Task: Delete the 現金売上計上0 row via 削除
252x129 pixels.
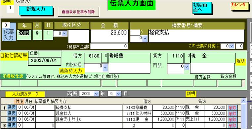Action: (232, 119)
